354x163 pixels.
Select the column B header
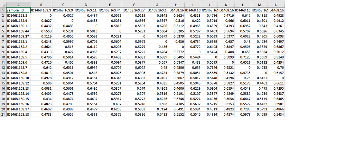(41, 5)
